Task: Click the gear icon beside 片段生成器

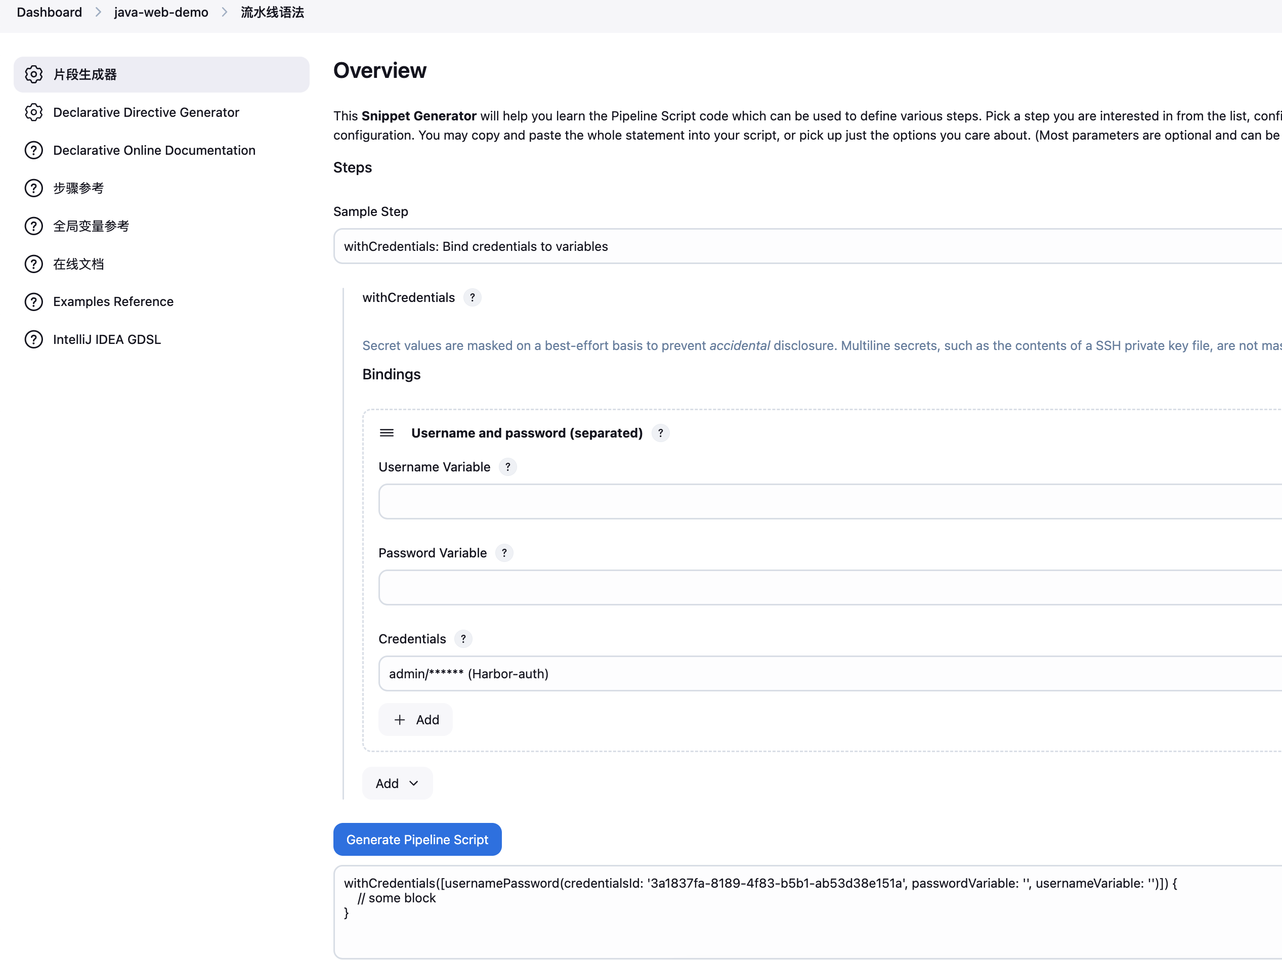Action: click(33, 74)
